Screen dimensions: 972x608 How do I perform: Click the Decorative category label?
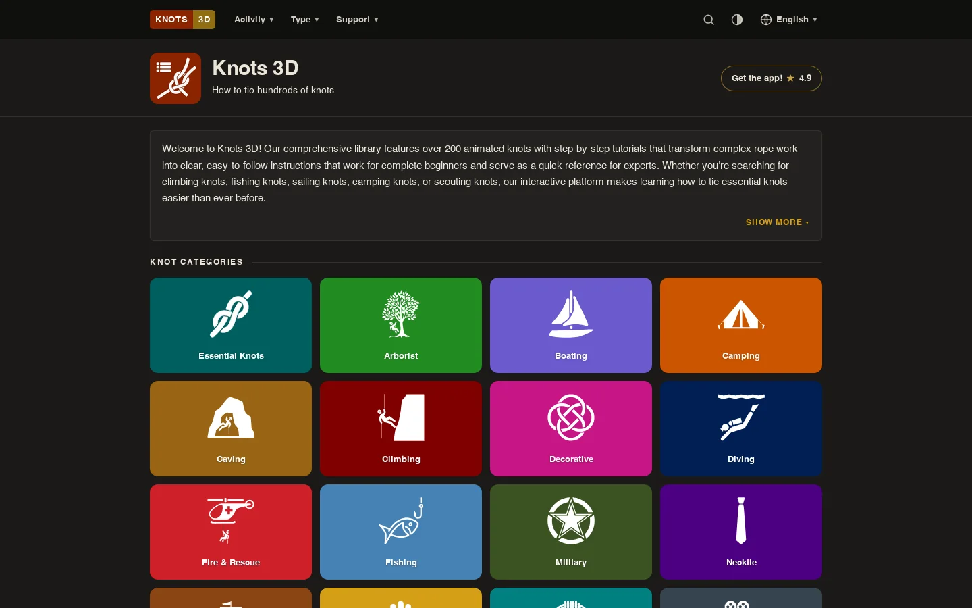[571, 459]
